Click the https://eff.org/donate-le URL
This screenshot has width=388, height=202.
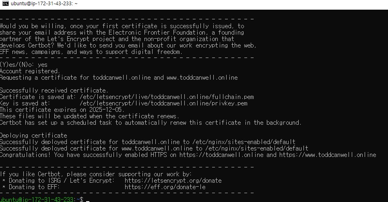point(165,187)
